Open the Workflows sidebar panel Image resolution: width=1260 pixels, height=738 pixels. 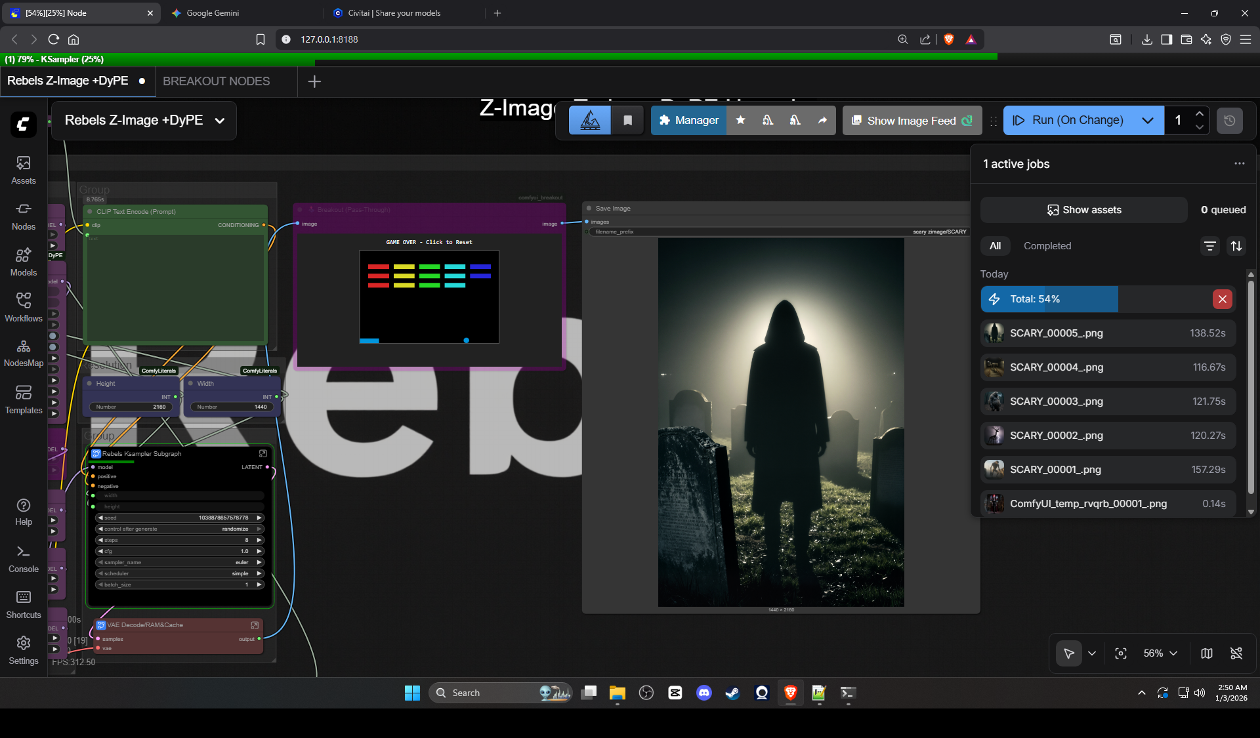click(x=24, y=308)
